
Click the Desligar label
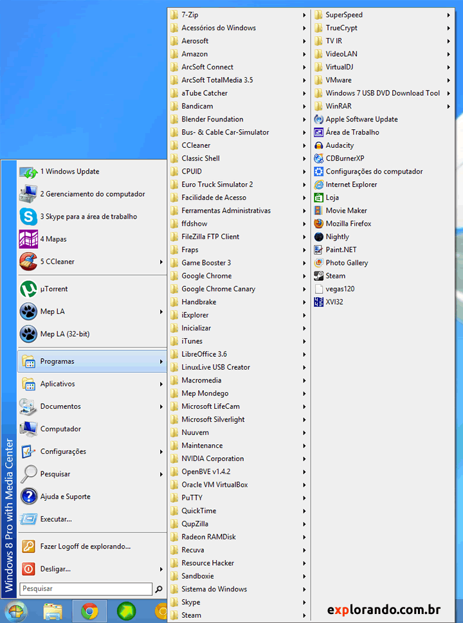tap(56, 569)
